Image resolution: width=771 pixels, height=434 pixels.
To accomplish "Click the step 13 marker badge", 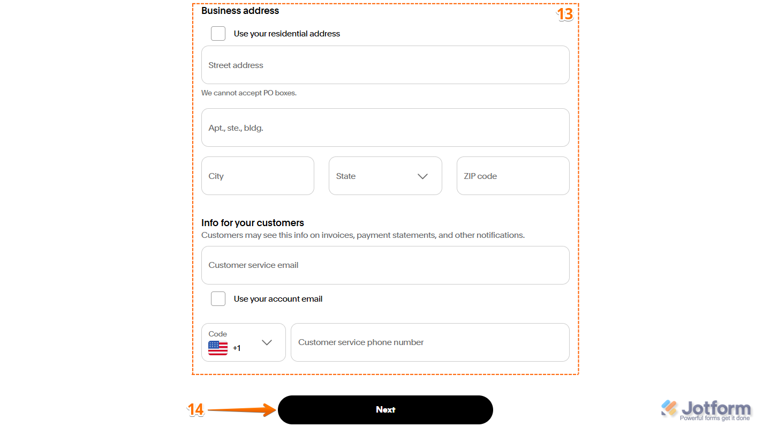I will [564, 15].
